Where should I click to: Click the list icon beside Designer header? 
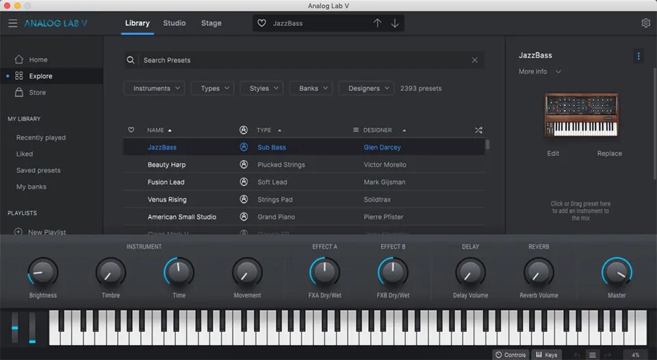(356, 130)
